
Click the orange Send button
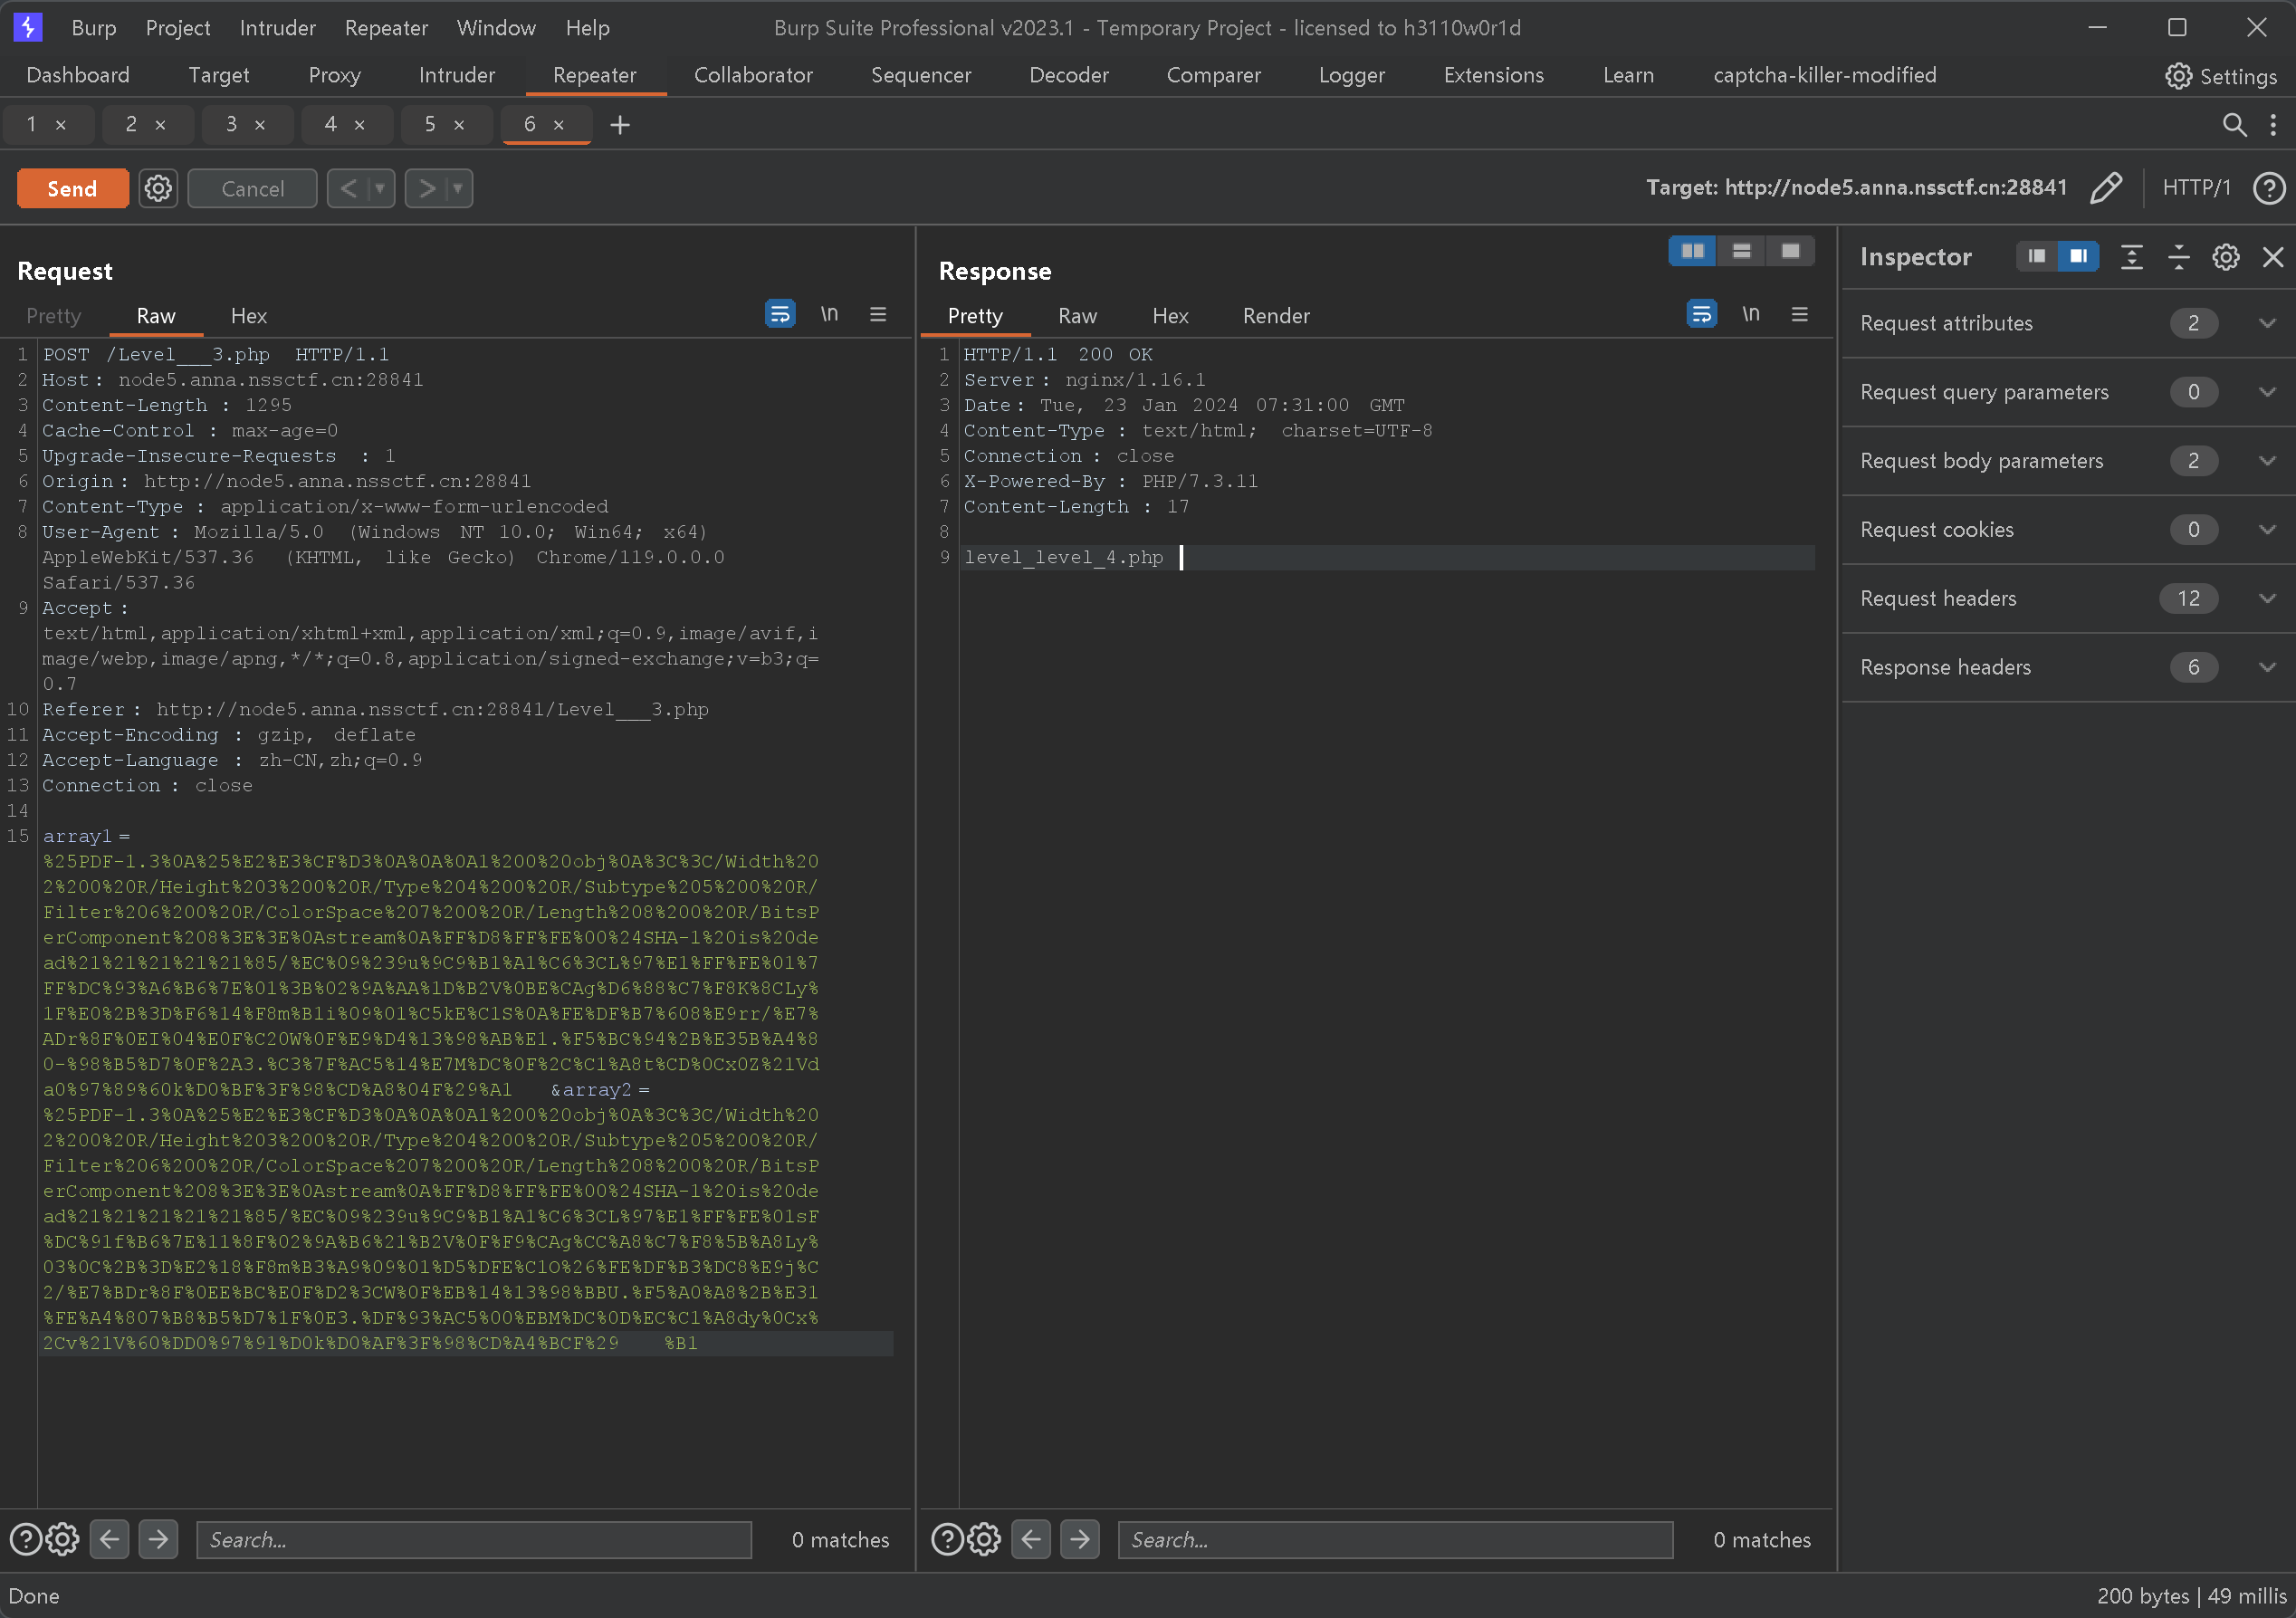[x=72, y=188]
